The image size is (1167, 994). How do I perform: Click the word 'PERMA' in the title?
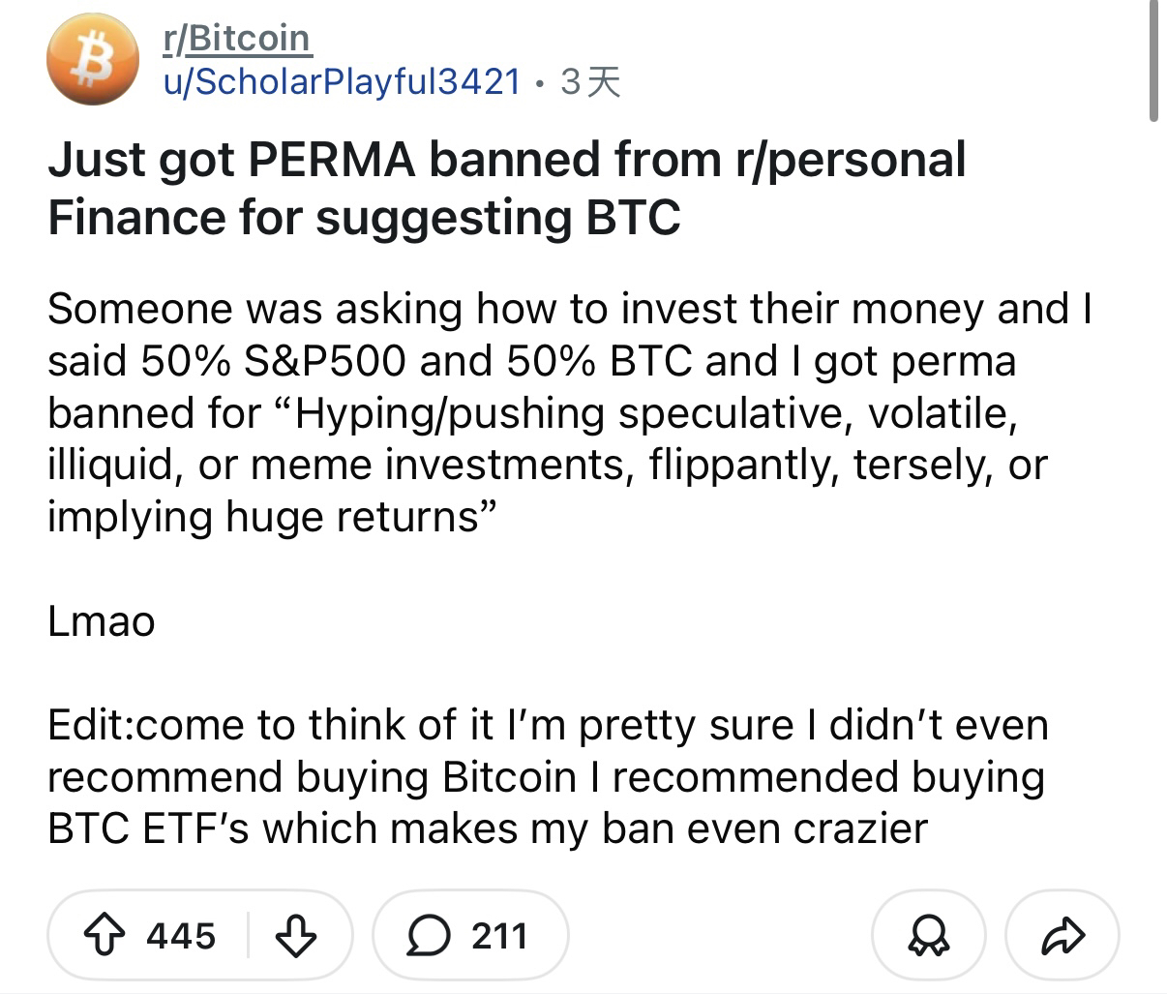pos(332,160)
